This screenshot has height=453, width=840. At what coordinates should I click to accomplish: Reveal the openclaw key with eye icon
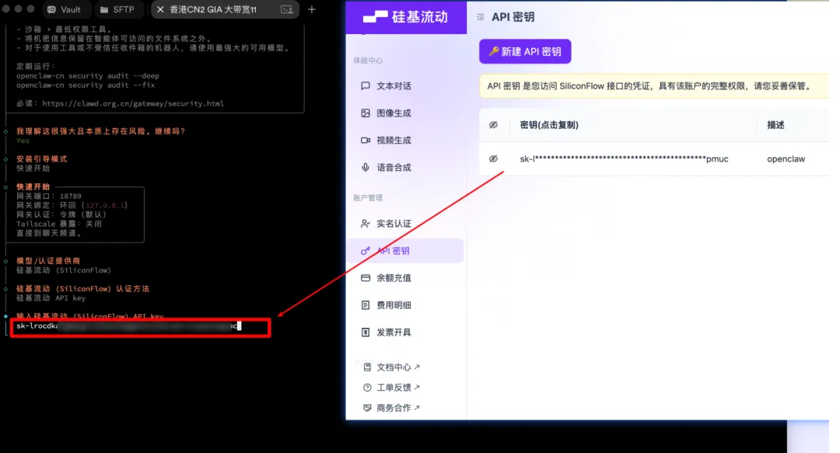(493, 159)
